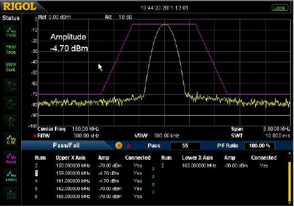294x207 pixels.
Task: Click 165.000000 MHz in the Lower X Axis column
Action: pyautogui.click(x=199, y=166)
